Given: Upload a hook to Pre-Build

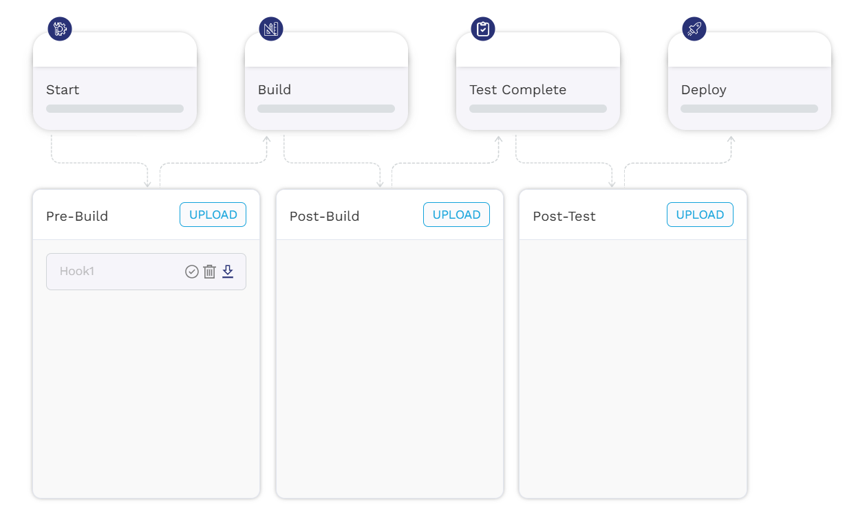Looking at the screenshot, I should (213, 215).
